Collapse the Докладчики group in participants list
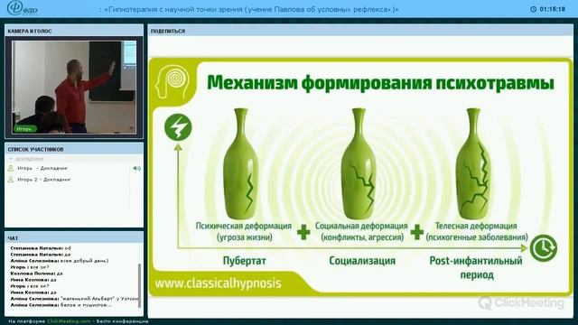The height and width of the screenshot is (325, 578). coord(11,159)
